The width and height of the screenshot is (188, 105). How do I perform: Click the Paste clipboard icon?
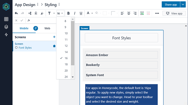click(x=36, y=13)
